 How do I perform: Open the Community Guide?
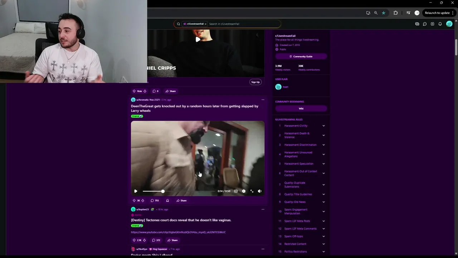point(301,57)
